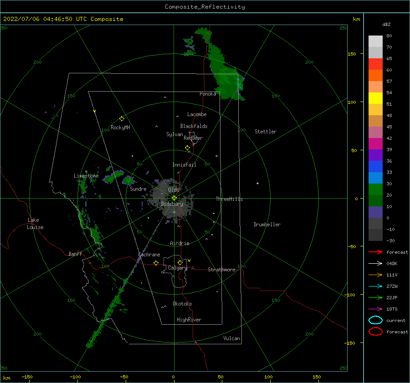Click the yellow diamond at radar center
Image resolution: width=410 pixels, height=383 pixels.
pos(174,198)
